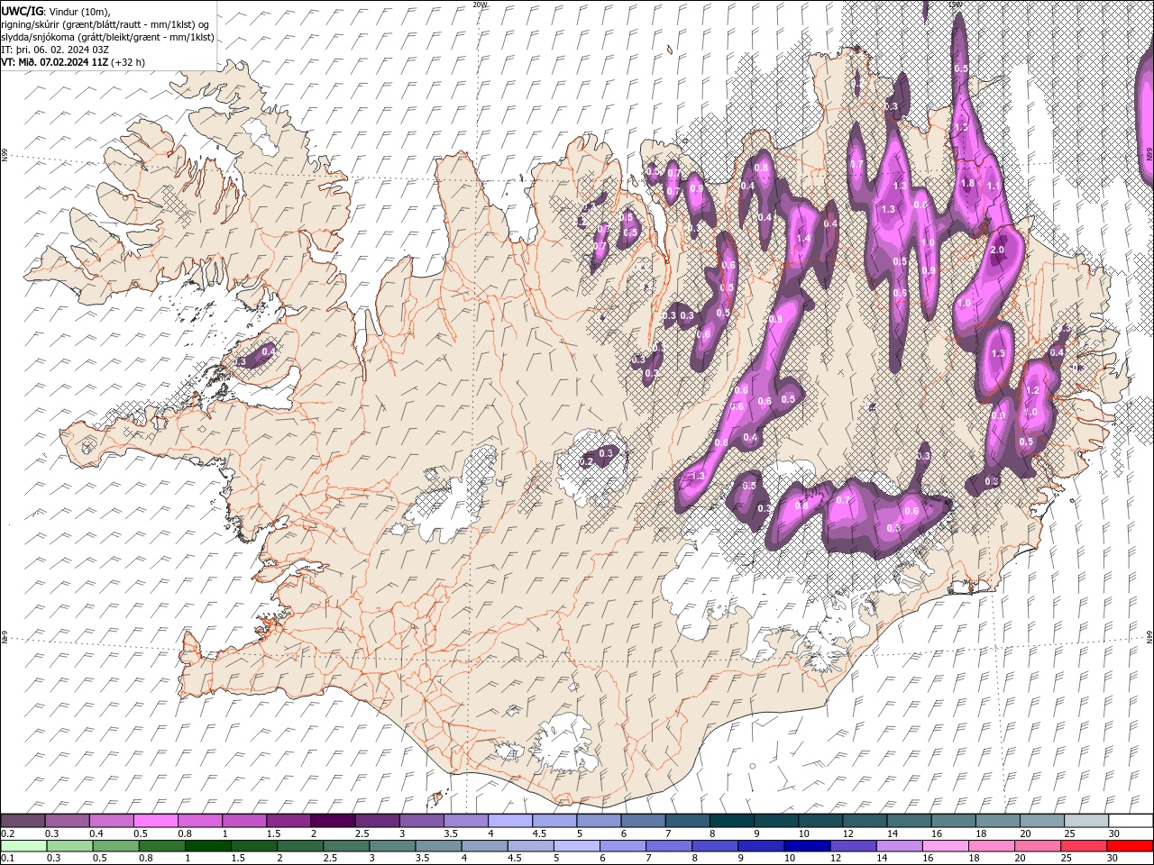Click the 2.0 snowfall value on the map
1154x865 pixels.
point(997,250)
